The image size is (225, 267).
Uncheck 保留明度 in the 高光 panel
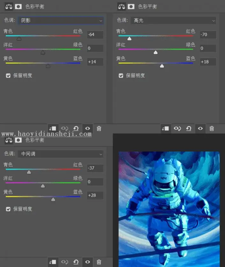121,76
